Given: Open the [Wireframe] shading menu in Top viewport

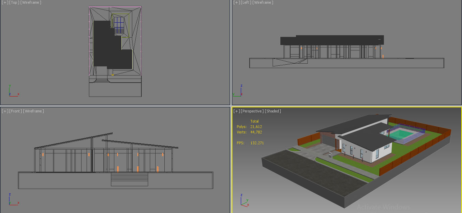Looking at the screenshot, I should pyautogui.click(x=31, y=2).
